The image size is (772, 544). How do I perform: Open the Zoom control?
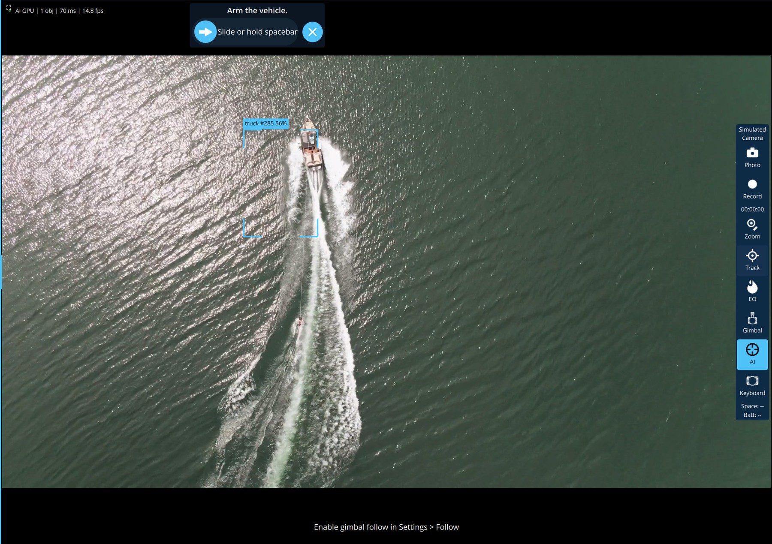(x=752, y=229)
